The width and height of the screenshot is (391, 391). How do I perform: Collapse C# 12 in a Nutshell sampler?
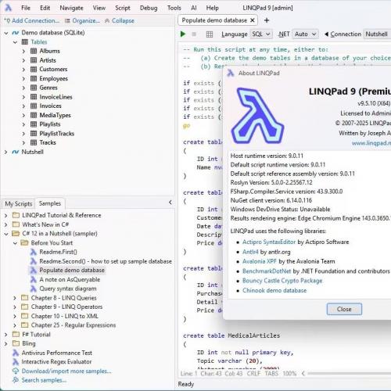pyautogui.click(x=6, y=234)
